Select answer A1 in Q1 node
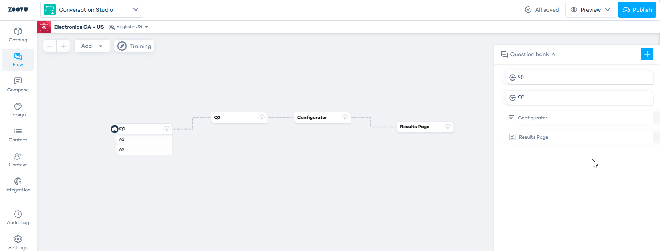This screenshot has width=660, height=251. (144, 139)
